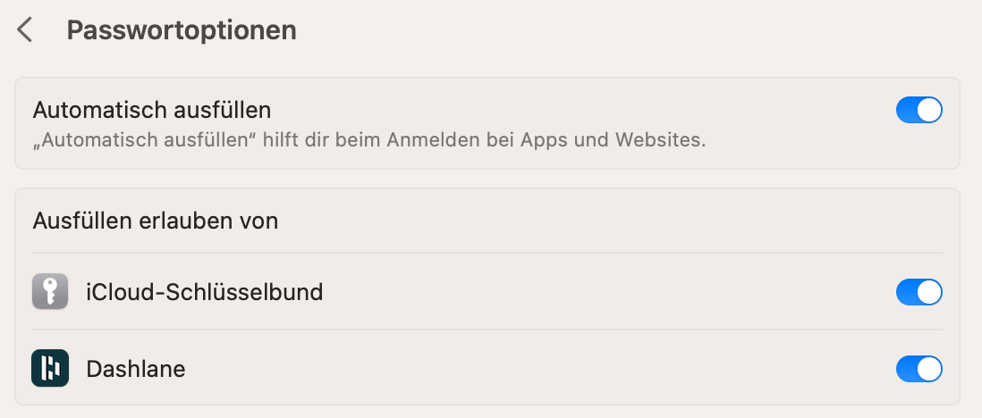Click the Dashlane app icon
The width and height of the screenshot is (982, 418).
click(50, 368)
